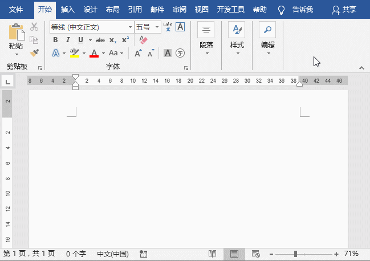
Task: Switch to the 审阅 tab
Action: 179,9
